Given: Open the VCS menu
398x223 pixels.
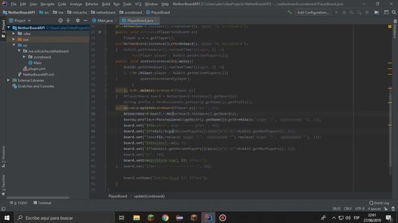Looking at the screenshot, I should [x=138, y=4].
